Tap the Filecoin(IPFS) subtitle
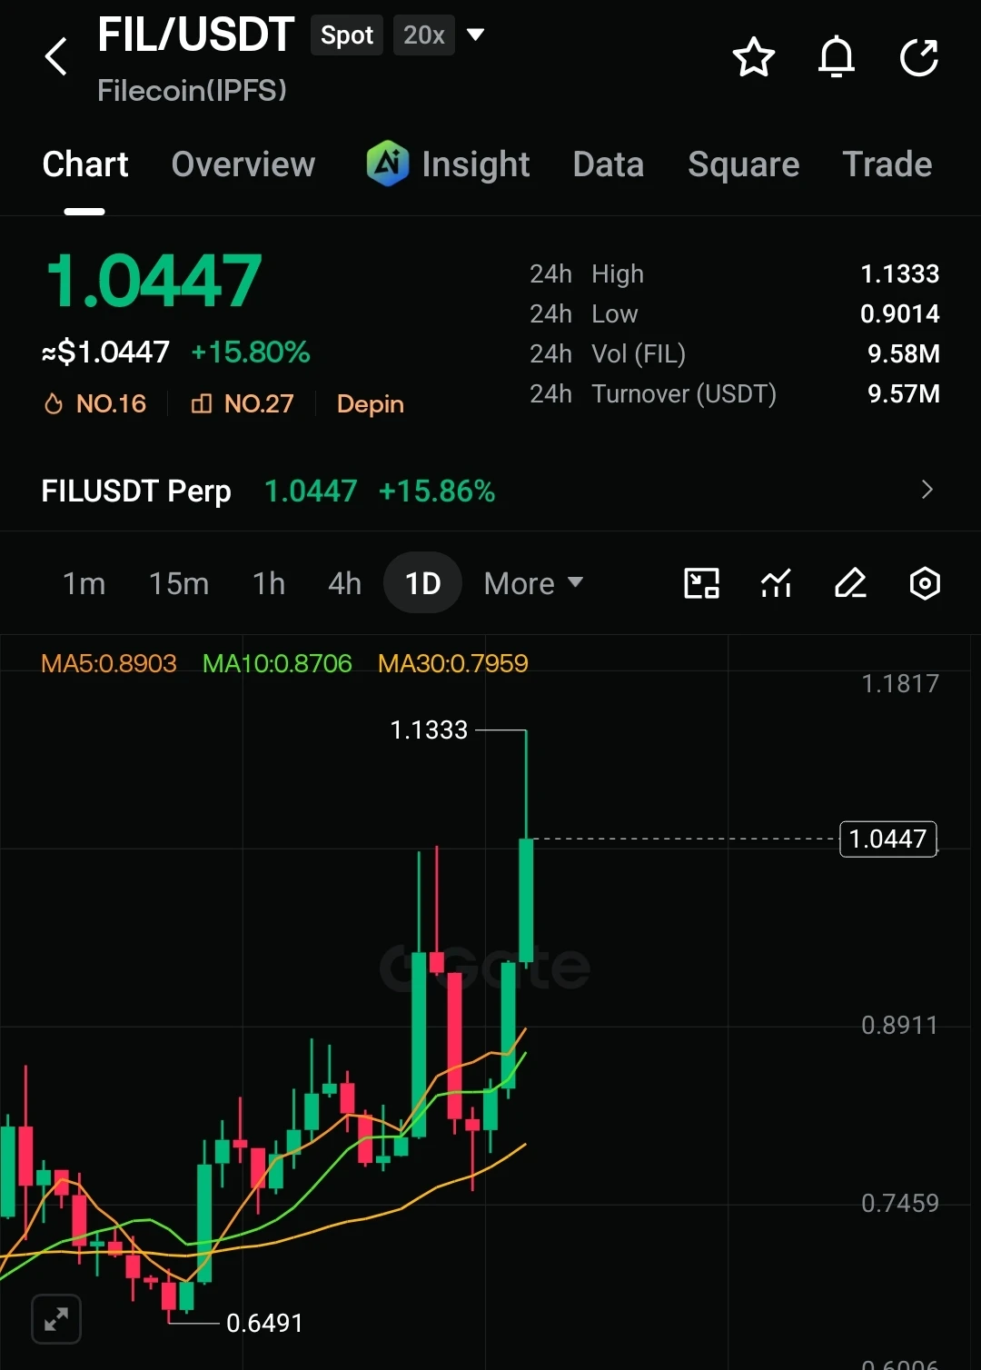Image resolution: width=981 pixels, height=1370 pixels. tap(192, 90)
